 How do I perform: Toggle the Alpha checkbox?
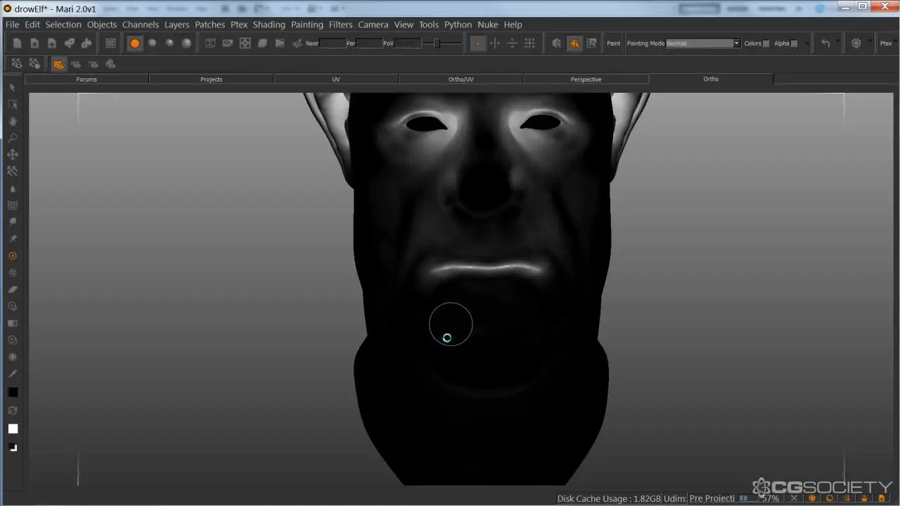pos(794,44)
